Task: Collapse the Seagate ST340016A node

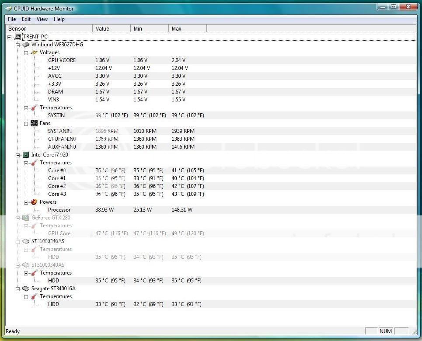Action: coord(18,289)
